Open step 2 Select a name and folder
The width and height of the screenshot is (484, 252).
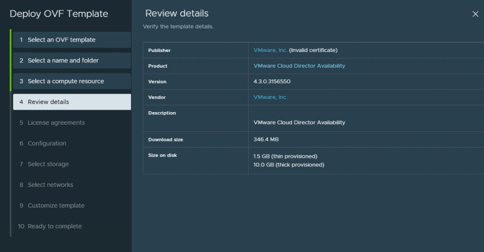point(72,61)
